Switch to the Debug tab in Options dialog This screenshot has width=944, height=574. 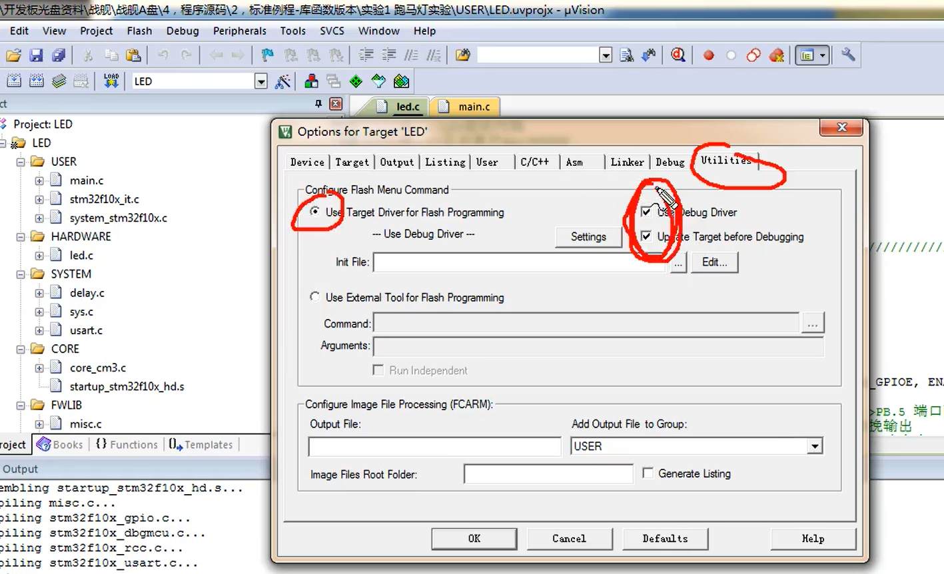(670, 162)
